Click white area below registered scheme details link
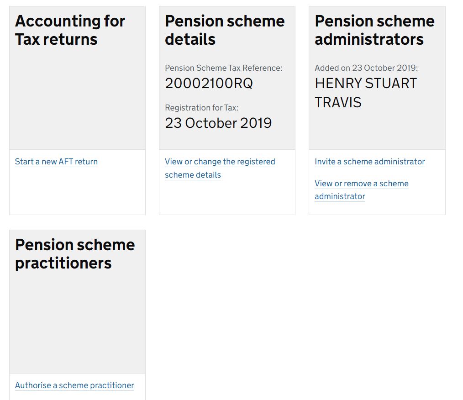The width and height of the screenshot is (463, 400). pos(227,198)
